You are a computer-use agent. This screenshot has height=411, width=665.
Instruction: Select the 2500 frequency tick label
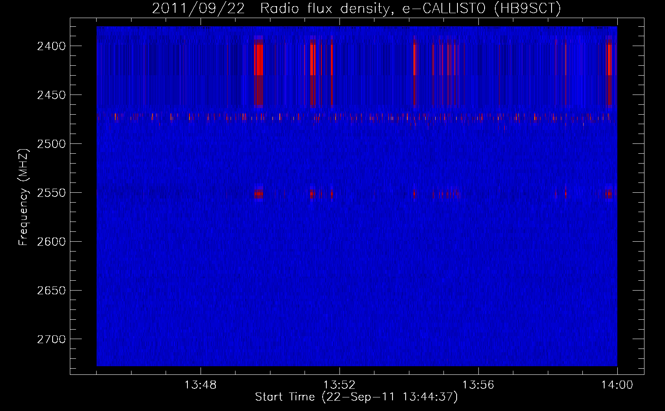pyautogui.click(x=51, y=144)
